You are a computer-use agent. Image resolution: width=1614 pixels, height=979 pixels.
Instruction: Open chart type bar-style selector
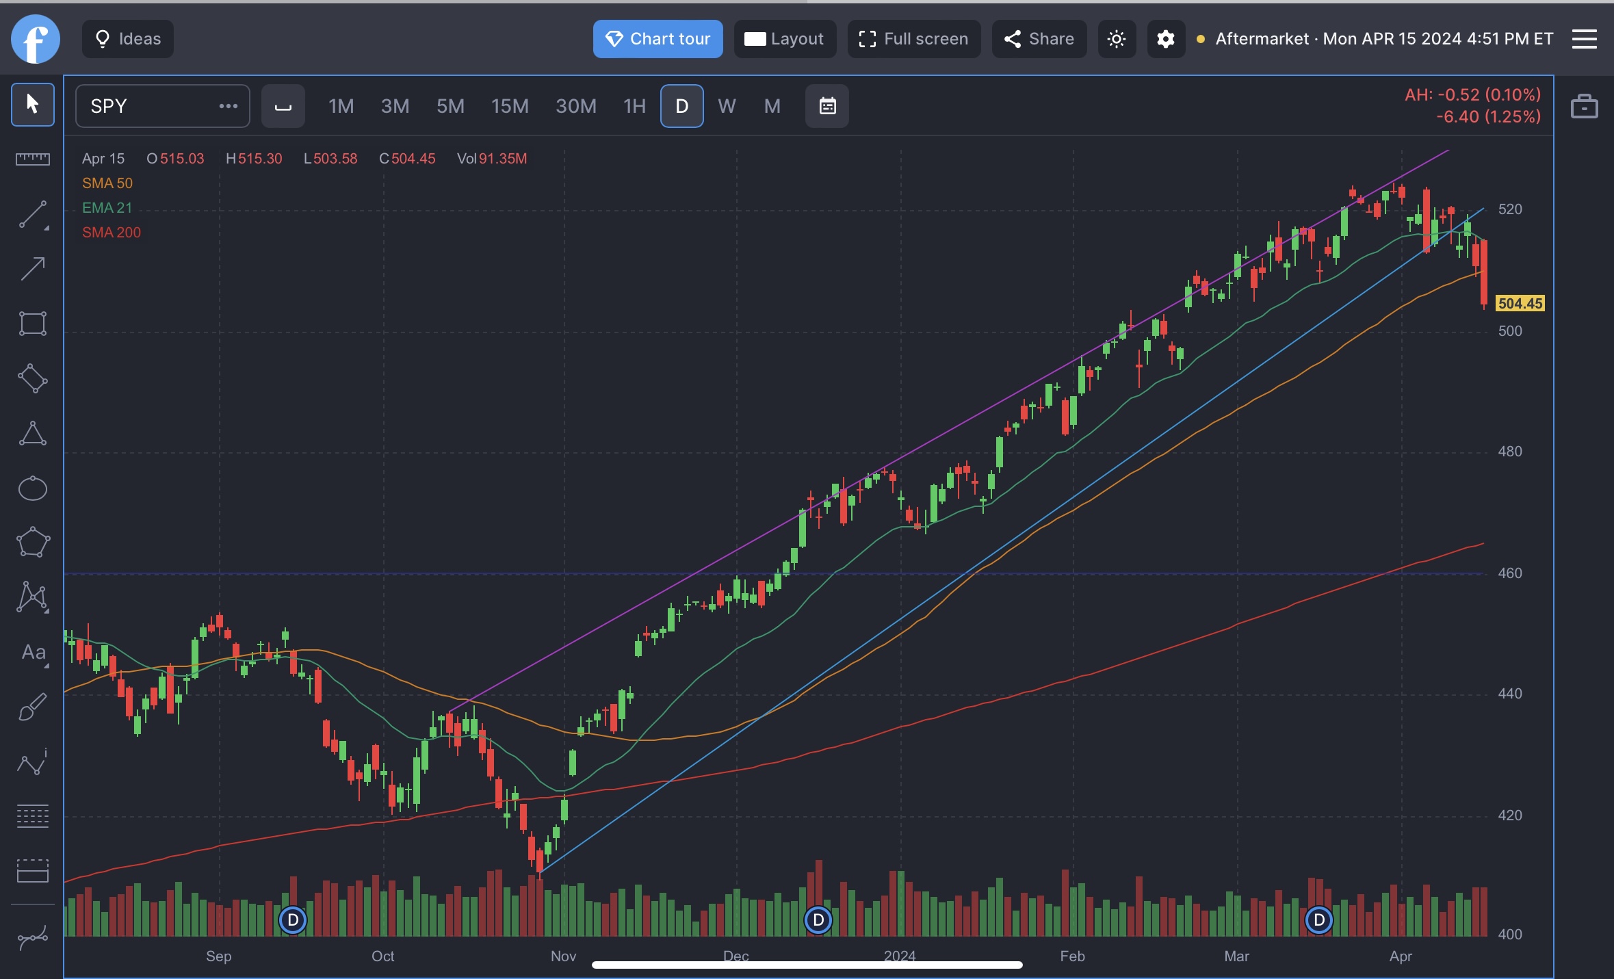pos(283,106)
